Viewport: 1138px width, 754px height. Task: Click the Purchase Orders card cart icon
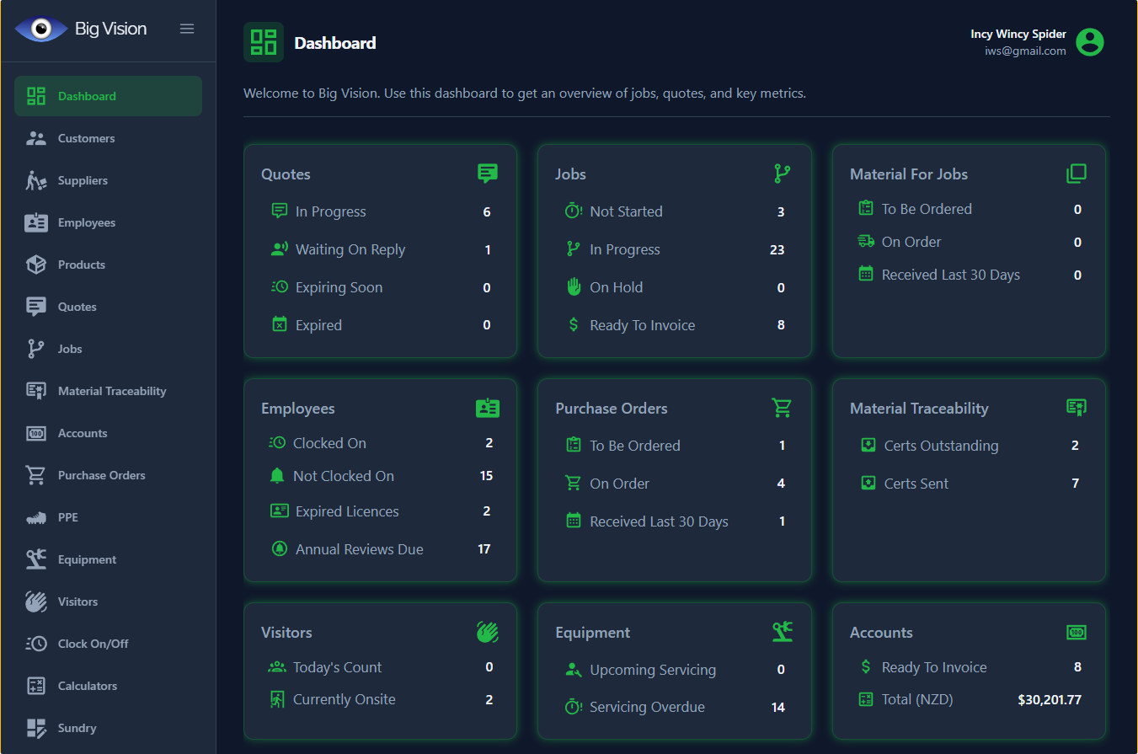[x=782, y=408]
